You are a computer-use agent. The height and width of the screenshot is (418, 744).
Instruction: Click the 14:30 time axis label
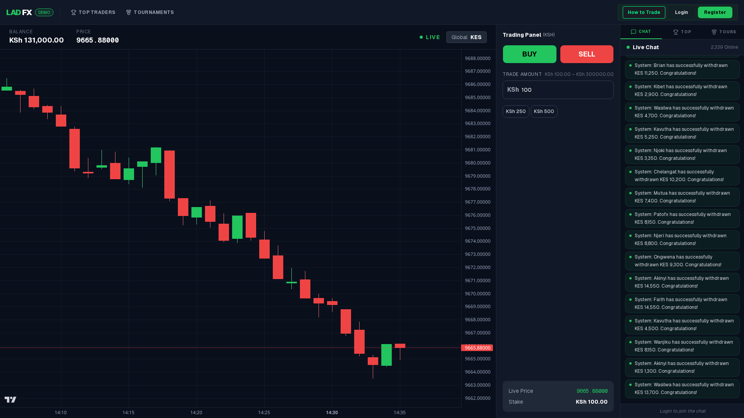pyautogui.click(x=332, y=413)
